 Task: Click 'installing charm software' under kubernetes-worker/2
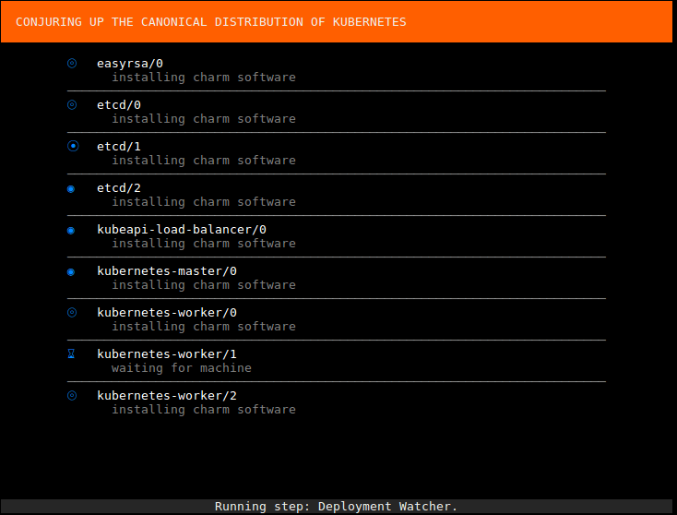204,409
